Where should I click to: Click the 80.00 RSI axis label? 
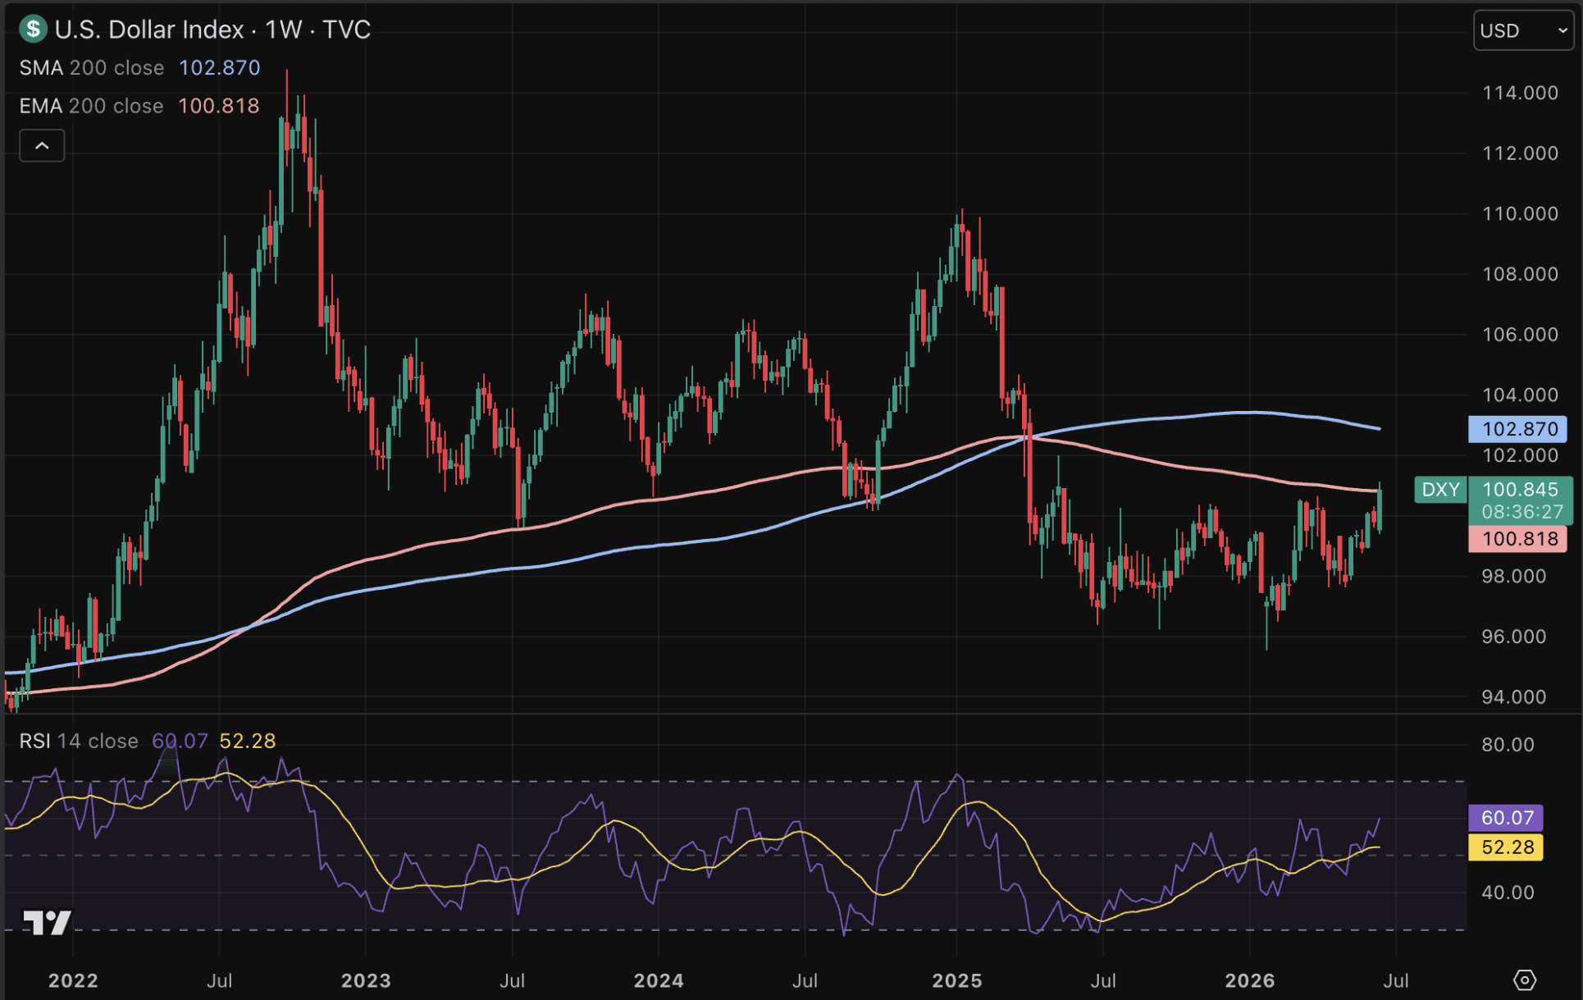(1508, 744)
